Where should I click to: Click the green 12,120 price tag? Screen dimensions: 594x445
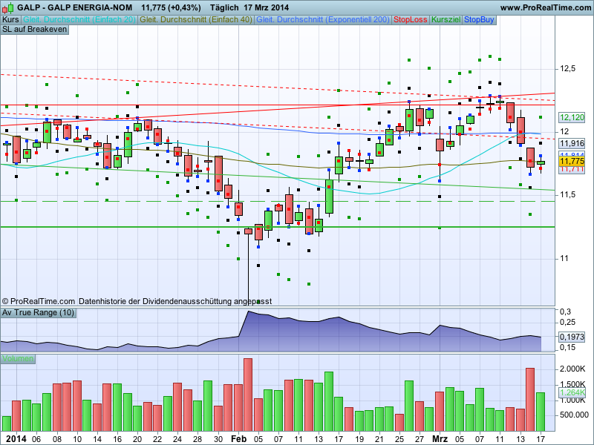pyautogui.click(x=572, y=118)
